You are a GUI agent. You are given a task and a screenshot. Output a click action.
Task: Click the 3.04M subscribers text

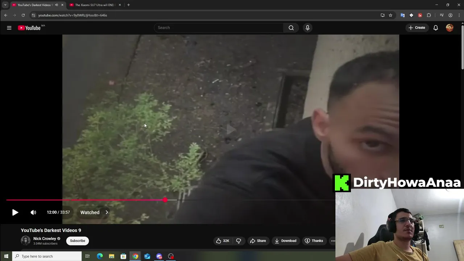45,244
